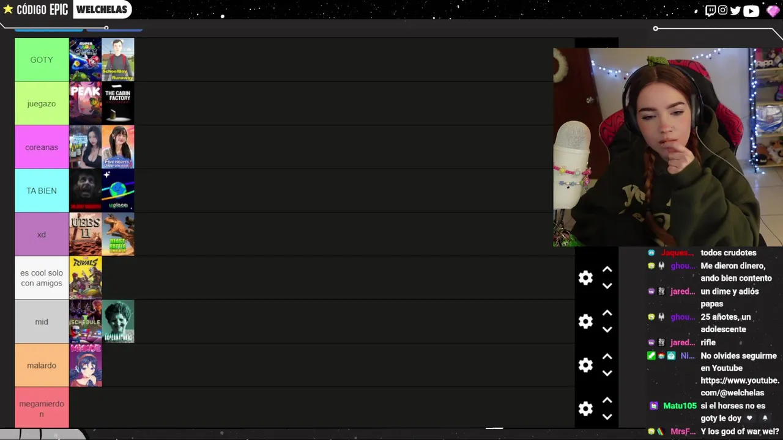The width and height of the screenshot is (783, 440).
Task: Open settings gear for 'es cool solo con amigos' row
Action: coord(585,278)
